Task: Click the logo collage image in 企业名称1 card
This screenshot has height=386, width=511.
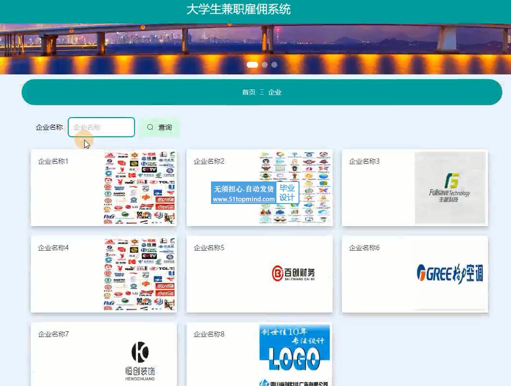Action: (x=139, y=188)
